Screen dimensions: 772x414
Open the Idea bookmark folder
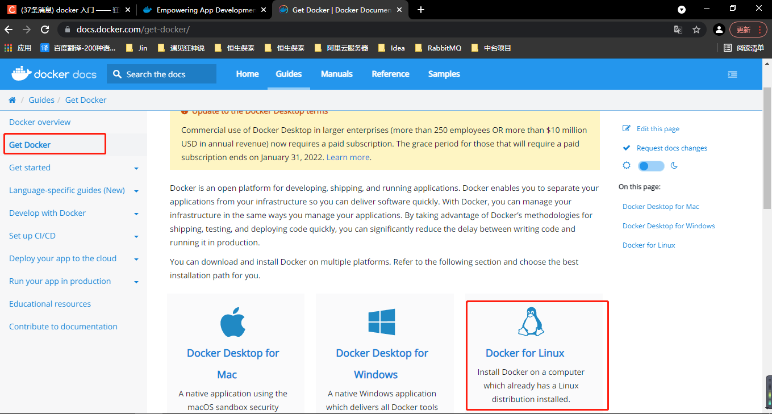click(x=391, y=48)
